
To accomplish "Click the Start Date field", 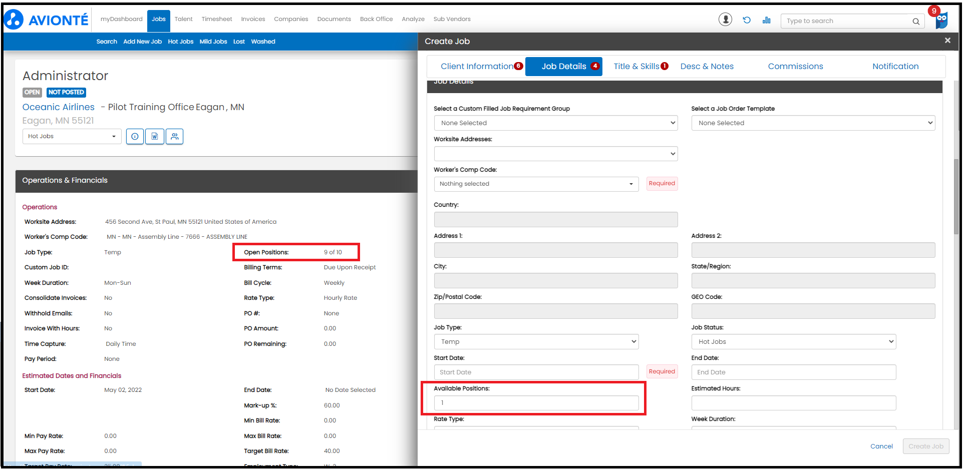I will click(536, 372).
